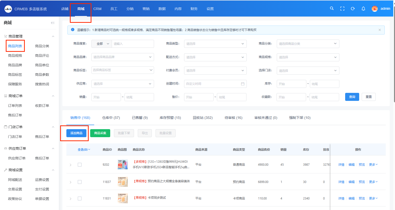Open the header search icon
The width and height of the screenshot is (395, 210).
[x=332, y=9]
